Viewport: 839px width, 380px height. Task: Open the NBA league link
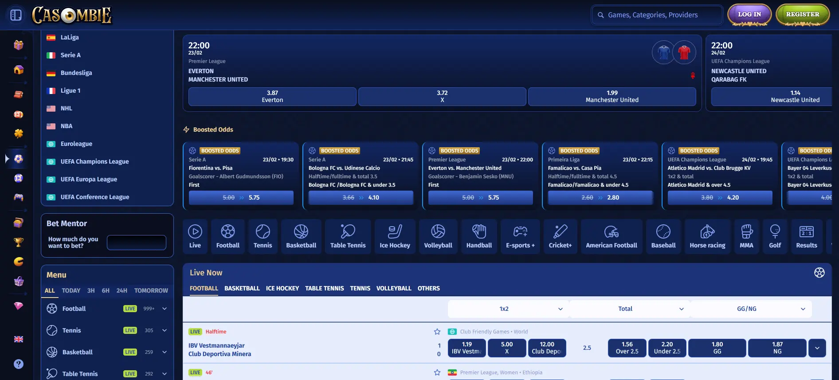(x=67, y=126)
